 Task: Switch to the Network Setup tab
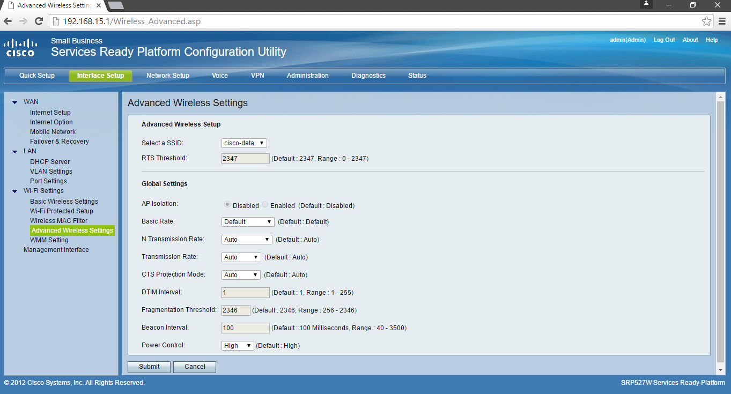coord(168,76)
